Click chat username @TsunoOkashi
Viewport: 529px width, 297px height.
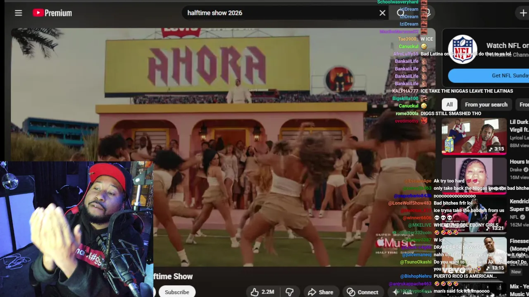pos(416,262)
